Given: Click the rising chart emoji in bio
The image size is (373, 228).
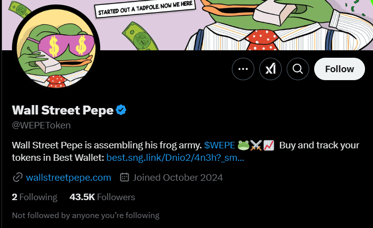Looking at the screenshot, I should (268, 145).
